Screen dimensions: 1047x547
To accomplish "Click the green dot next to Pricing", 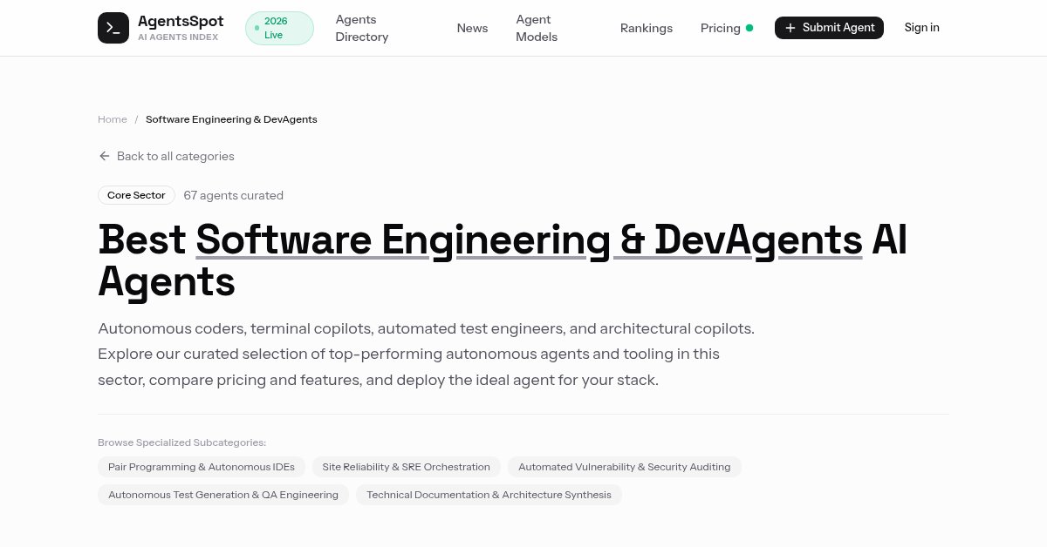I will 749,28.
